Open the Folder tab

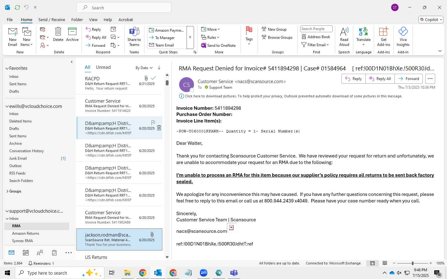77,20
